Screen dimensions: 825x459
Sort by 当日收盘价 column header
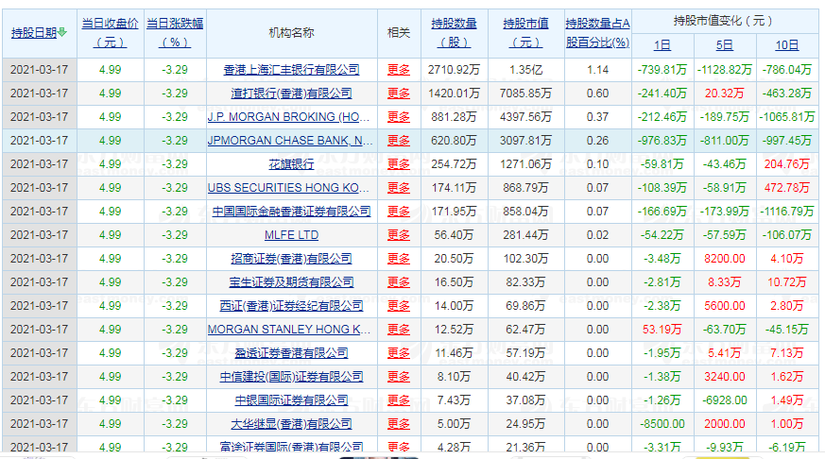[110, 33]
